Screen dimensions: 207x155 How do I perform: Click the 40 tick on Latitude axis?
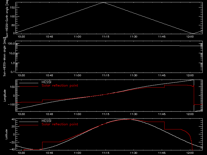(x=13, y=119)
